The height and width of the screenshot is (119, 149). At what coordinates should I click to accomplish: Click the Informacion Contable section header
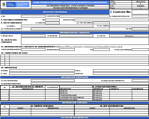click(x=75, y=103)
